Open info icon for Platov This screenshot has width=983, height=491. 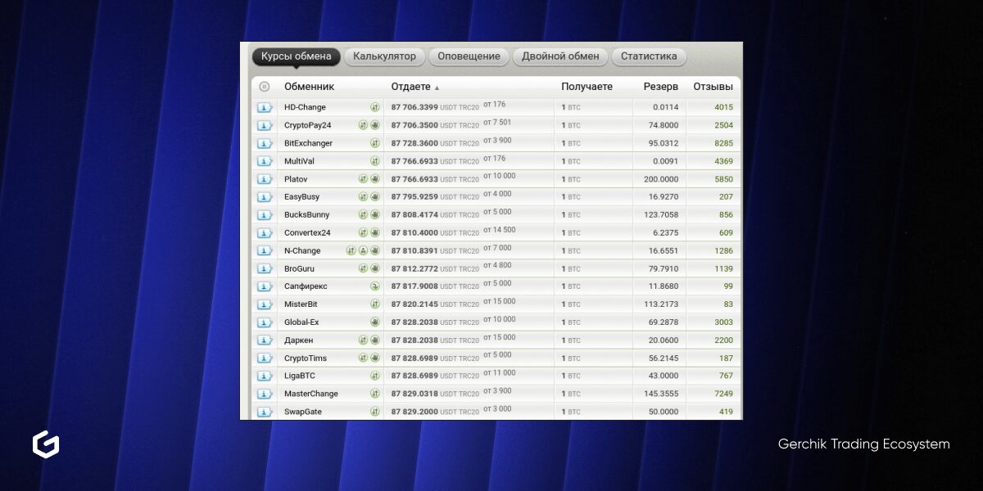pyautogui.click(x=264, y=179)
